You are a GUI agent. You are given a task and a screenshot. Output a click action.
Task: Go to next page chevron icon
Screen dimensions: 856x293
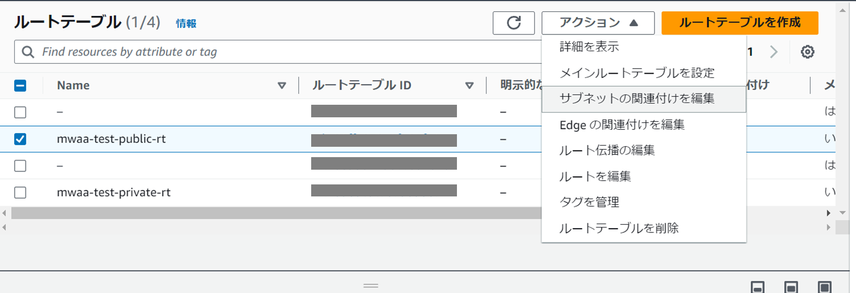coord(774,52)
